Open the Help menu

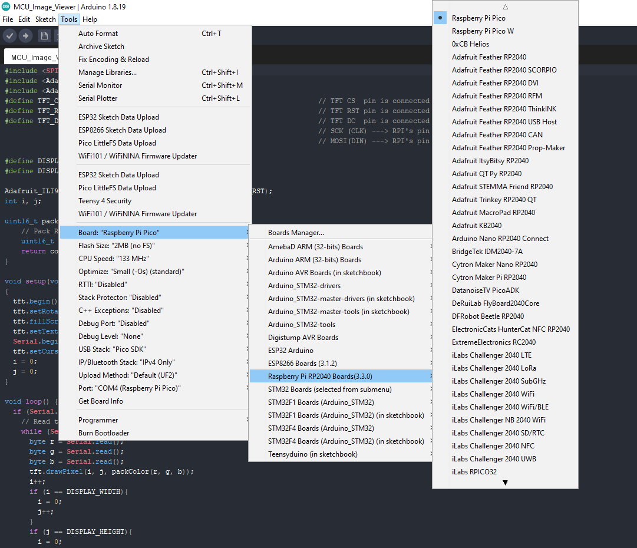click(x=90, y=19)
